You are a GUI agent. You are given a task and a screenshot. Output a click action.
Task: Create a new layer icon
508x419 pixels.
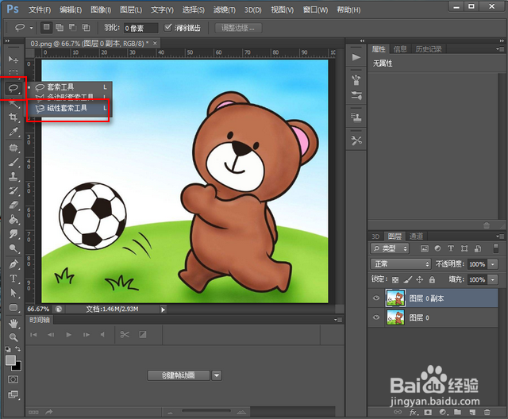[472, 412]
